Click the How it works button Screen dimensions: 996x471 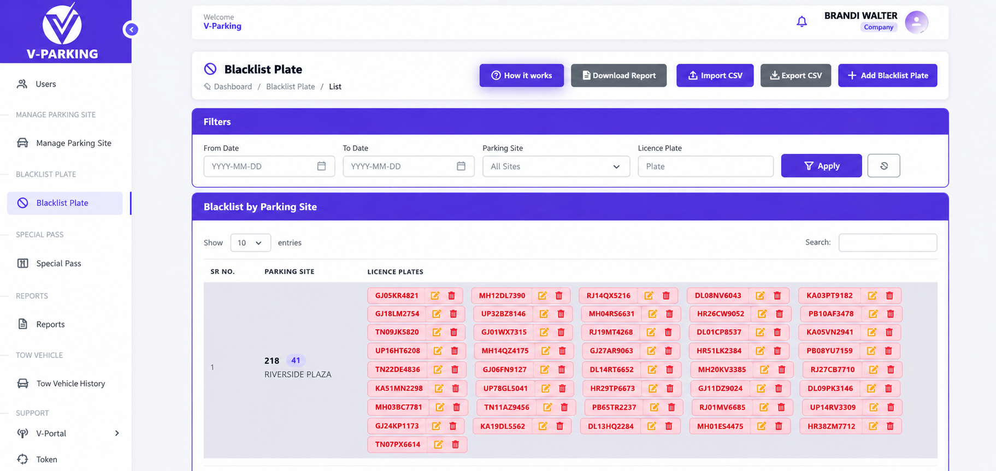(x=521, y=75)
